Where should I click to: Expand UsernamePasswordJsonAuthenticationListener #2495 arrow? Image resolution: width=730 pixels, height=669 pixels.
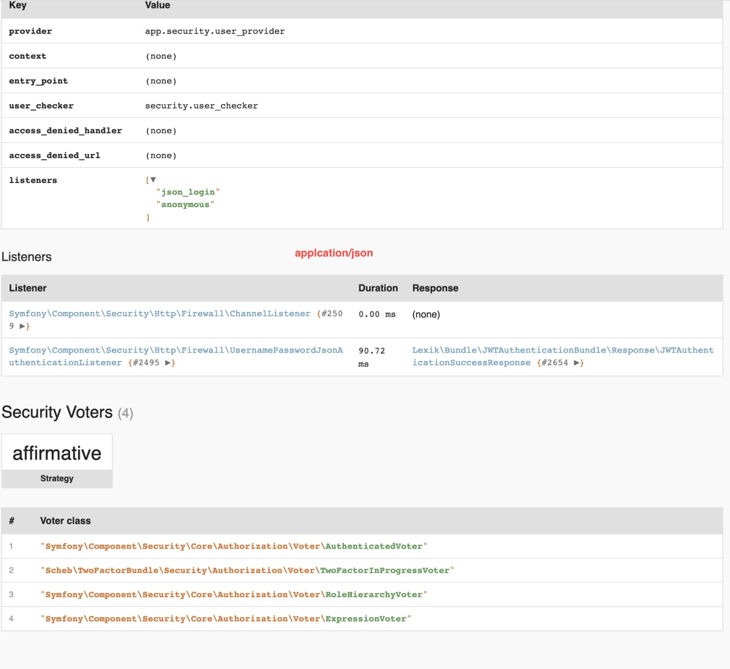tap(168, 363)
